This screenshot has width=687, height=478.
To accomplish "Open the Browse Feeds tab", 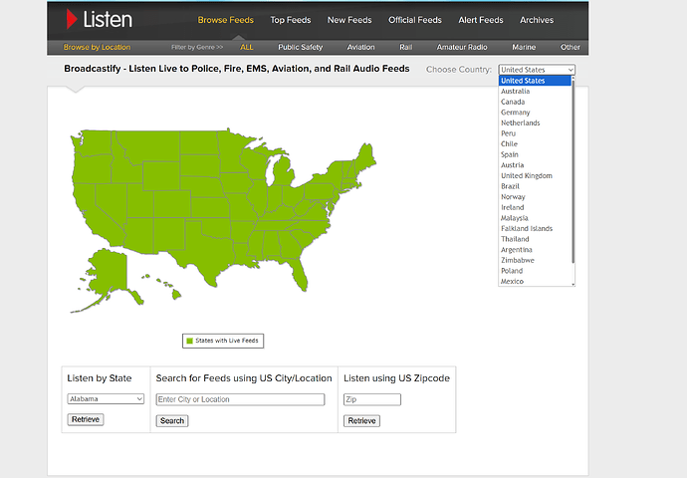I will click(x=225, y=20).
